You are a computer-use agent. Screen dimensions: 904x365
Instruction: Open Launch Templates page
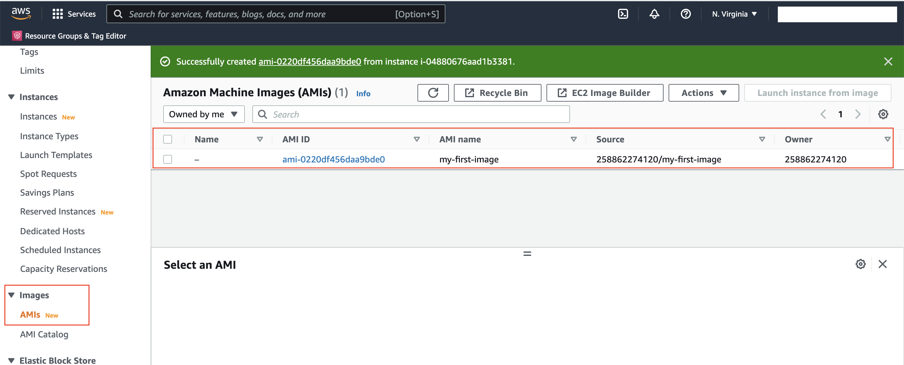click(56, 155)
